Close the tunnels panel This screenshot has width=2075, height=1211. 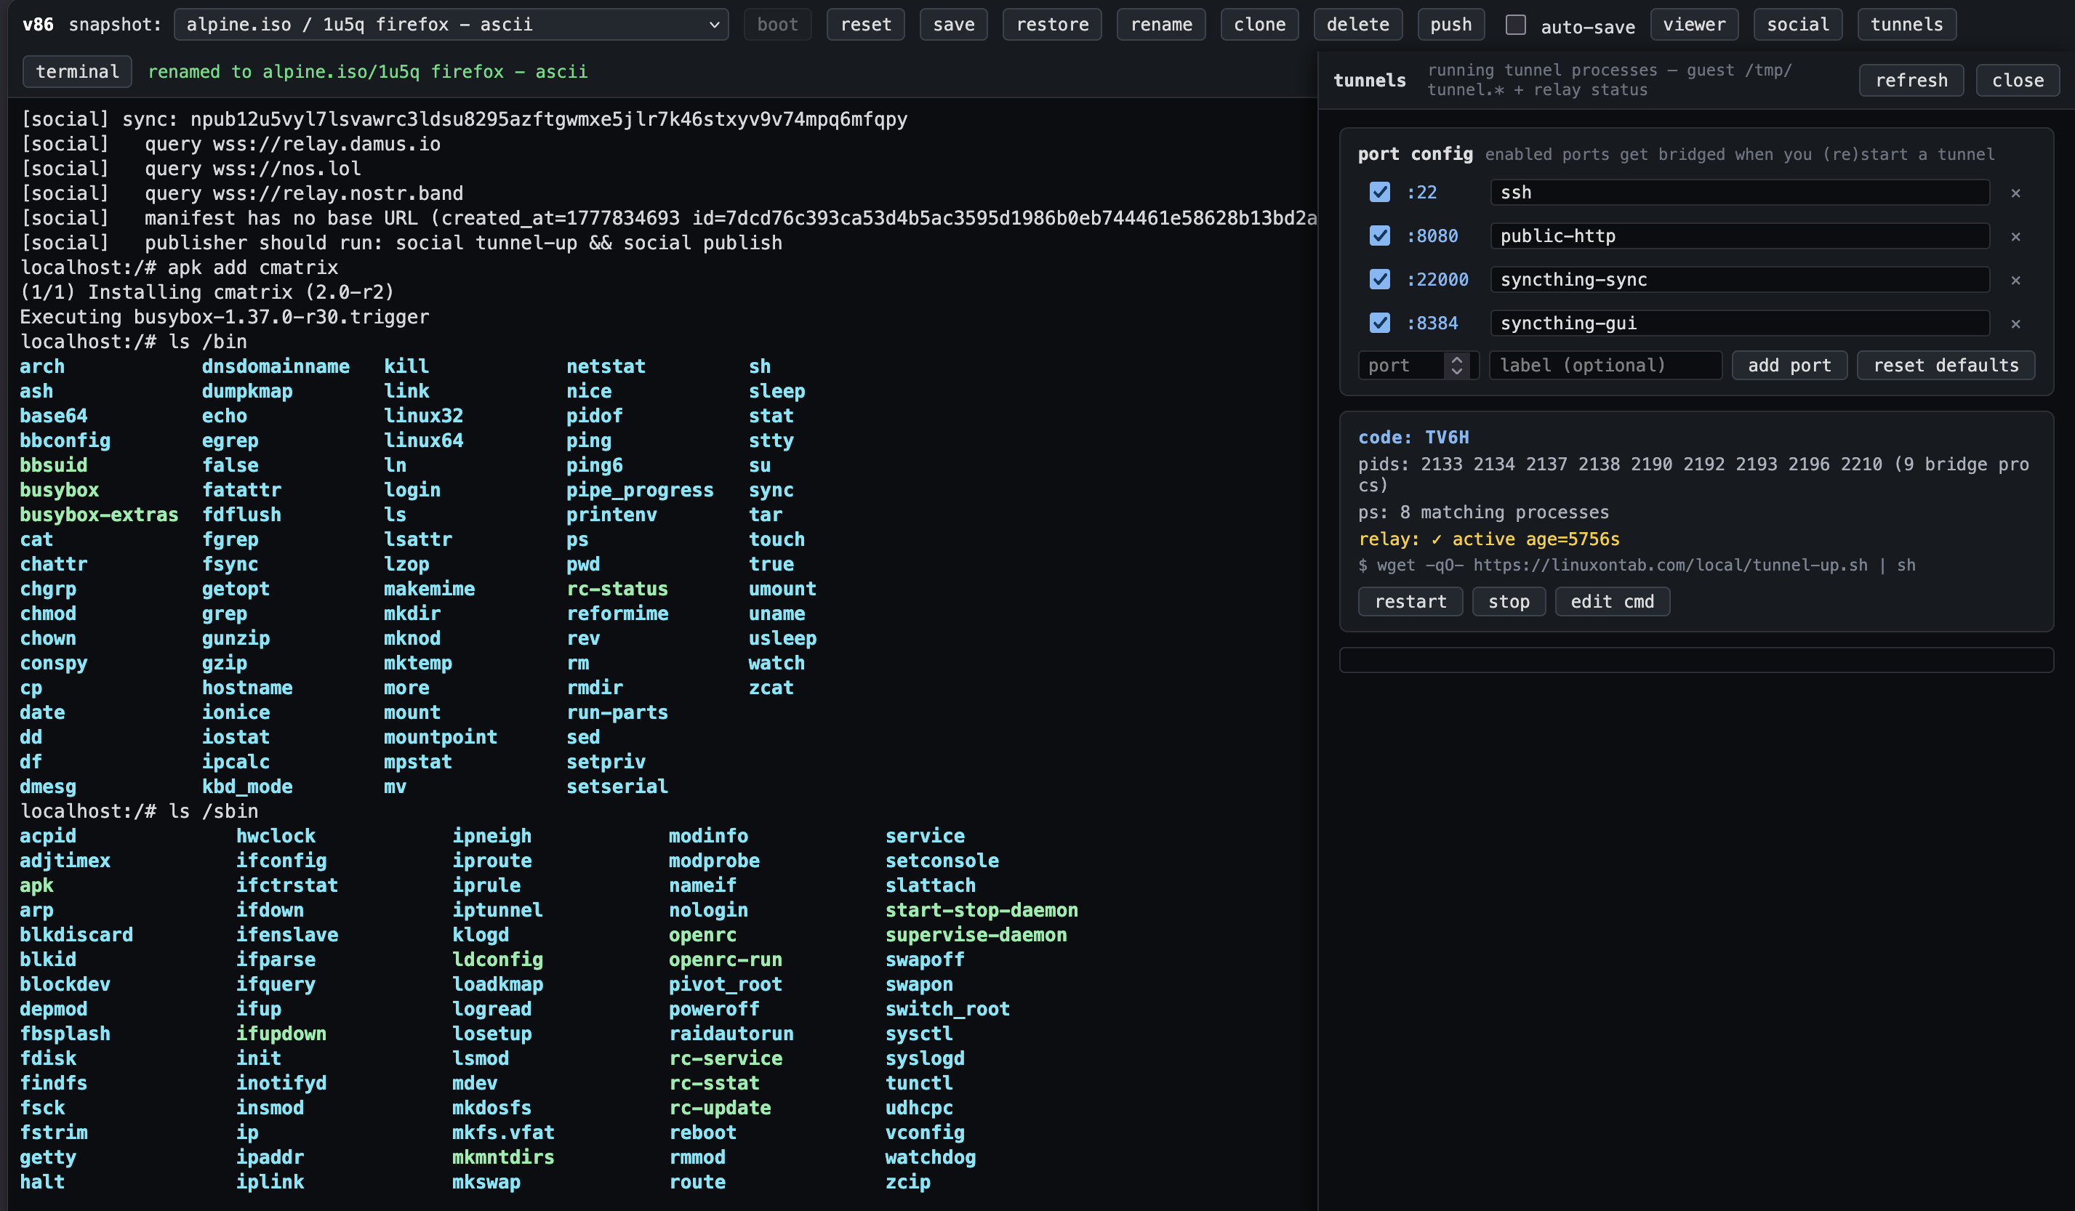tap(2018, 81)
